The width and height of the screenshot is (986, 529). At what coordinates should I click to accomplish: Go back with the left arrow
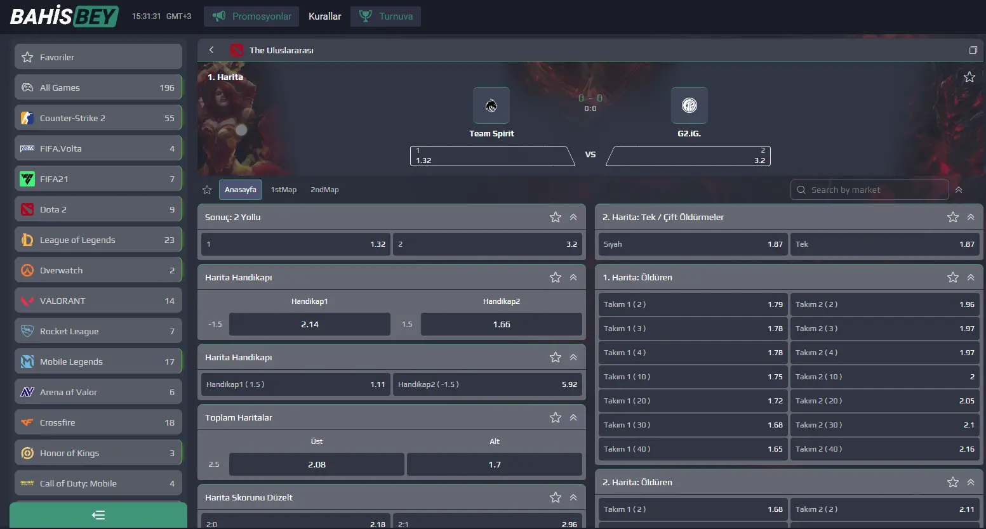[211, 49]
